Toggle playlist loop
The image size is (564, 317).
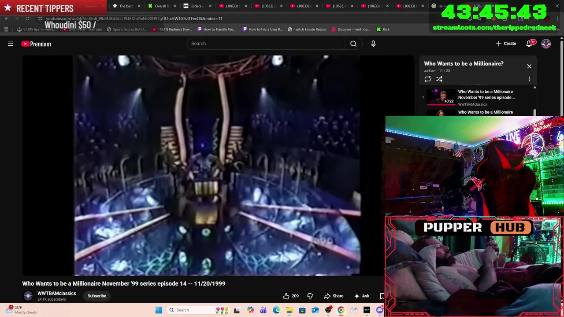click(427, 79)
